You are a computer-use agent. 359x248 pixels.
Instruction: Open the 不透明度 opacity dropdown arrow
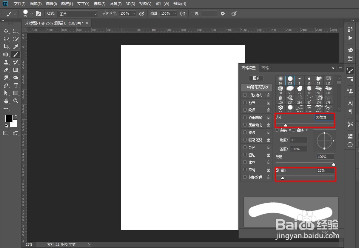[133, 14]
